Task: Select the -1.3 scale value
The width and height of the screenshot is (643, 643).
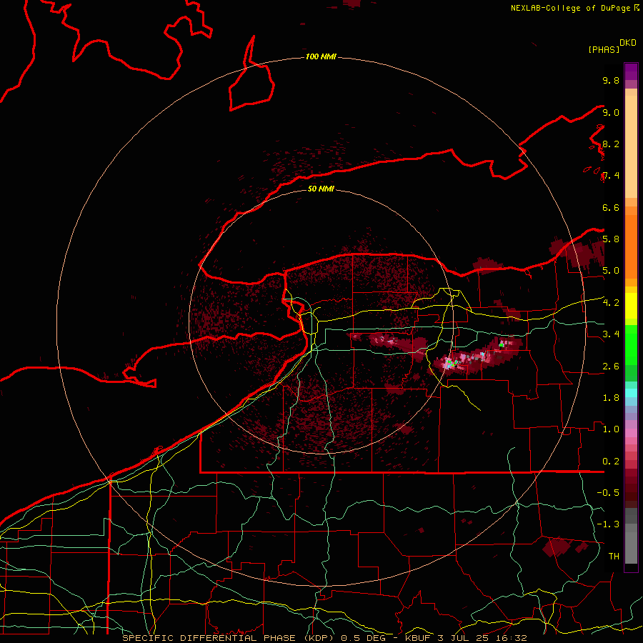Action: point(608,524)
